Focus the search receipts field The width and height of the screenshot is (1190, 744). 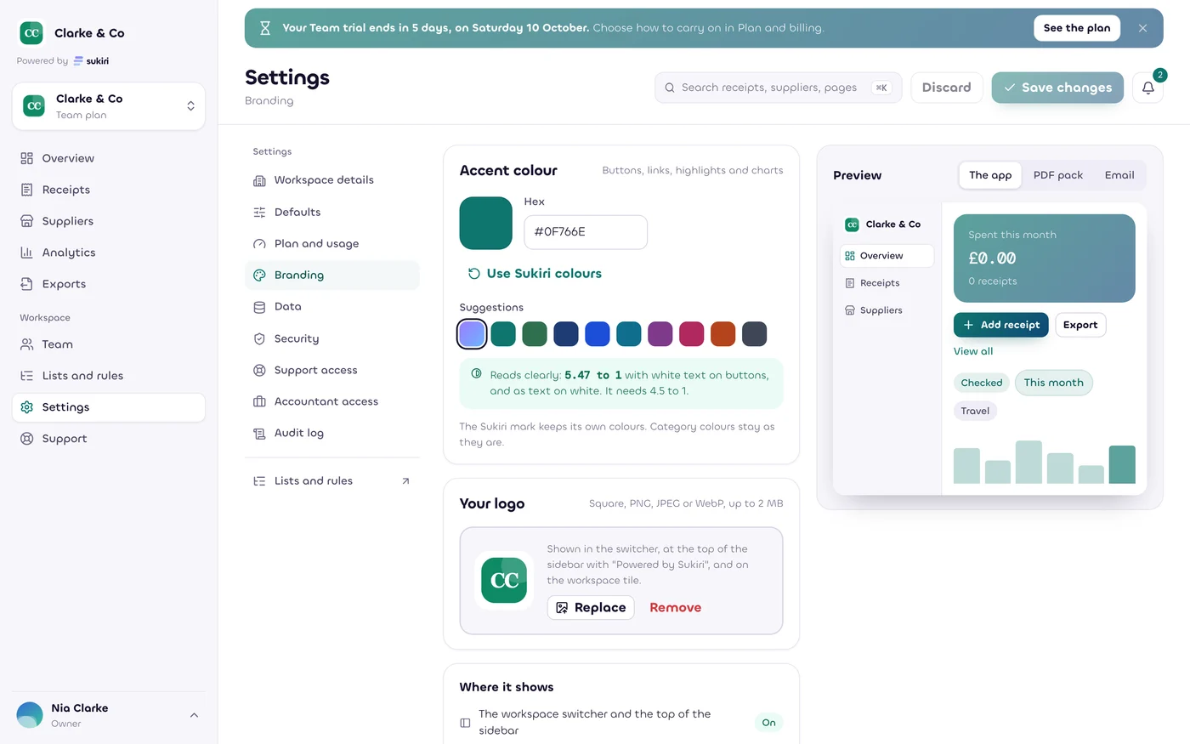tap(779, 88)
